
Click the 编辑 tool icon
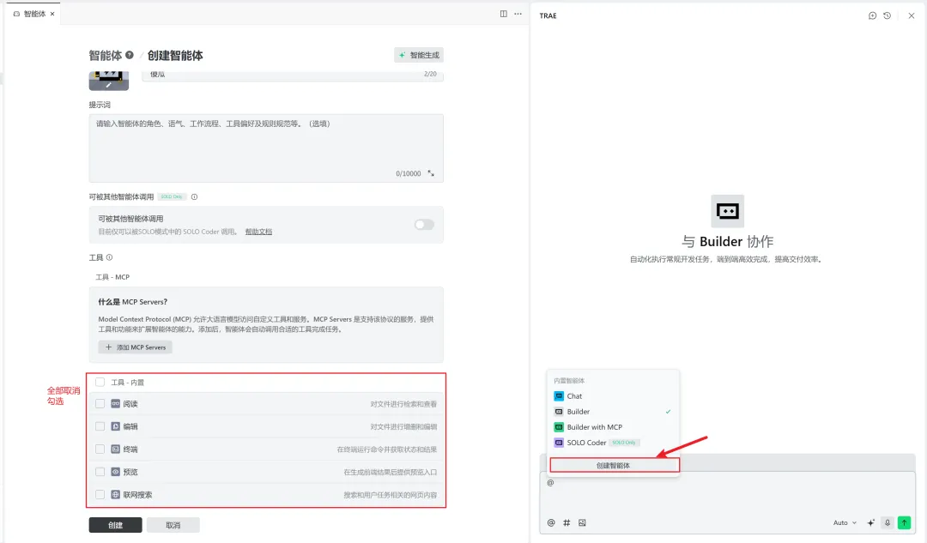[116, 426]
